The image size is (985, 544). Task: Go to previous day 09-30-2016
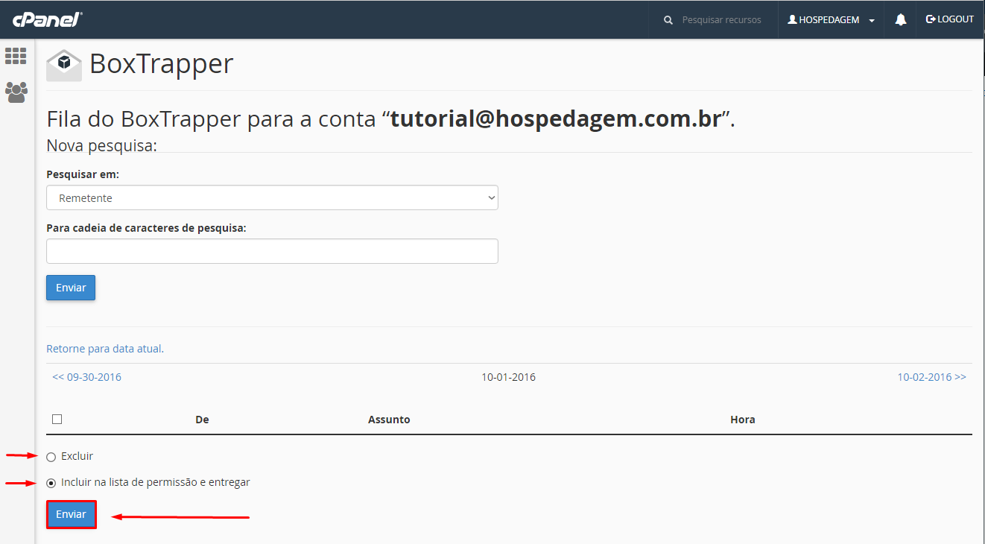pos(86,377)
